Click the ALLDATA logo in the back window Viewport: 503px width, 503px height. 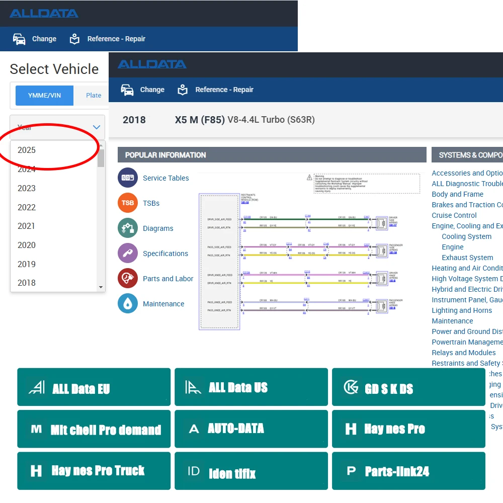pyautogui.click(x=44, y=14)
